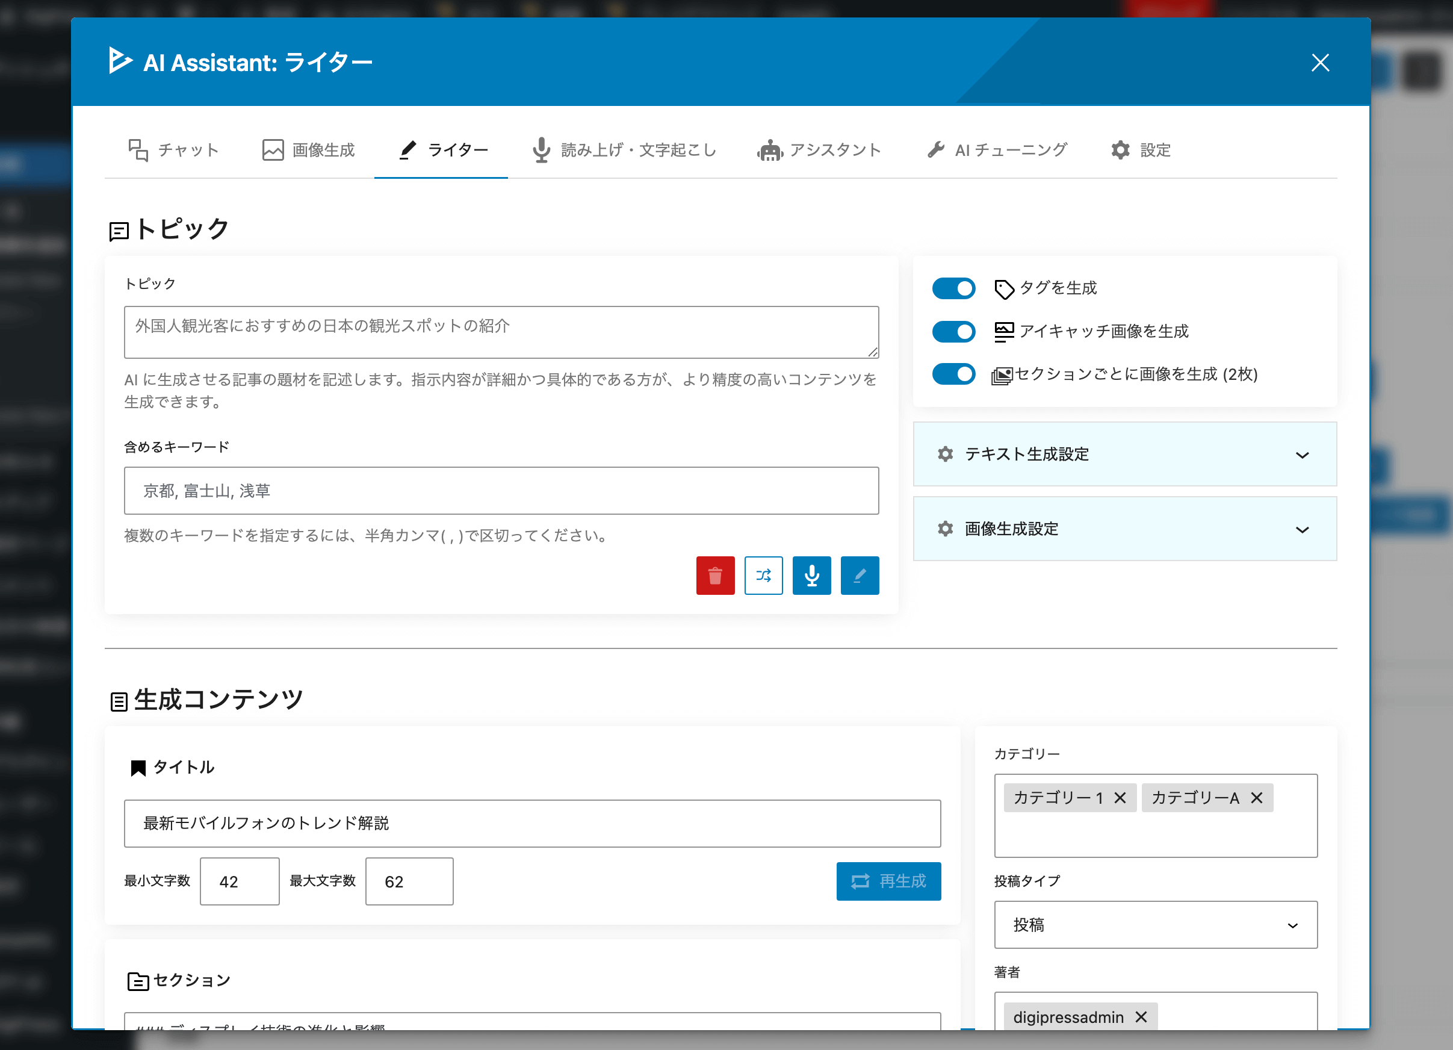This screenshot has height=1050, width=1453.
Task: Switch to the チャット tab
Action: click(x=173, y=150)
